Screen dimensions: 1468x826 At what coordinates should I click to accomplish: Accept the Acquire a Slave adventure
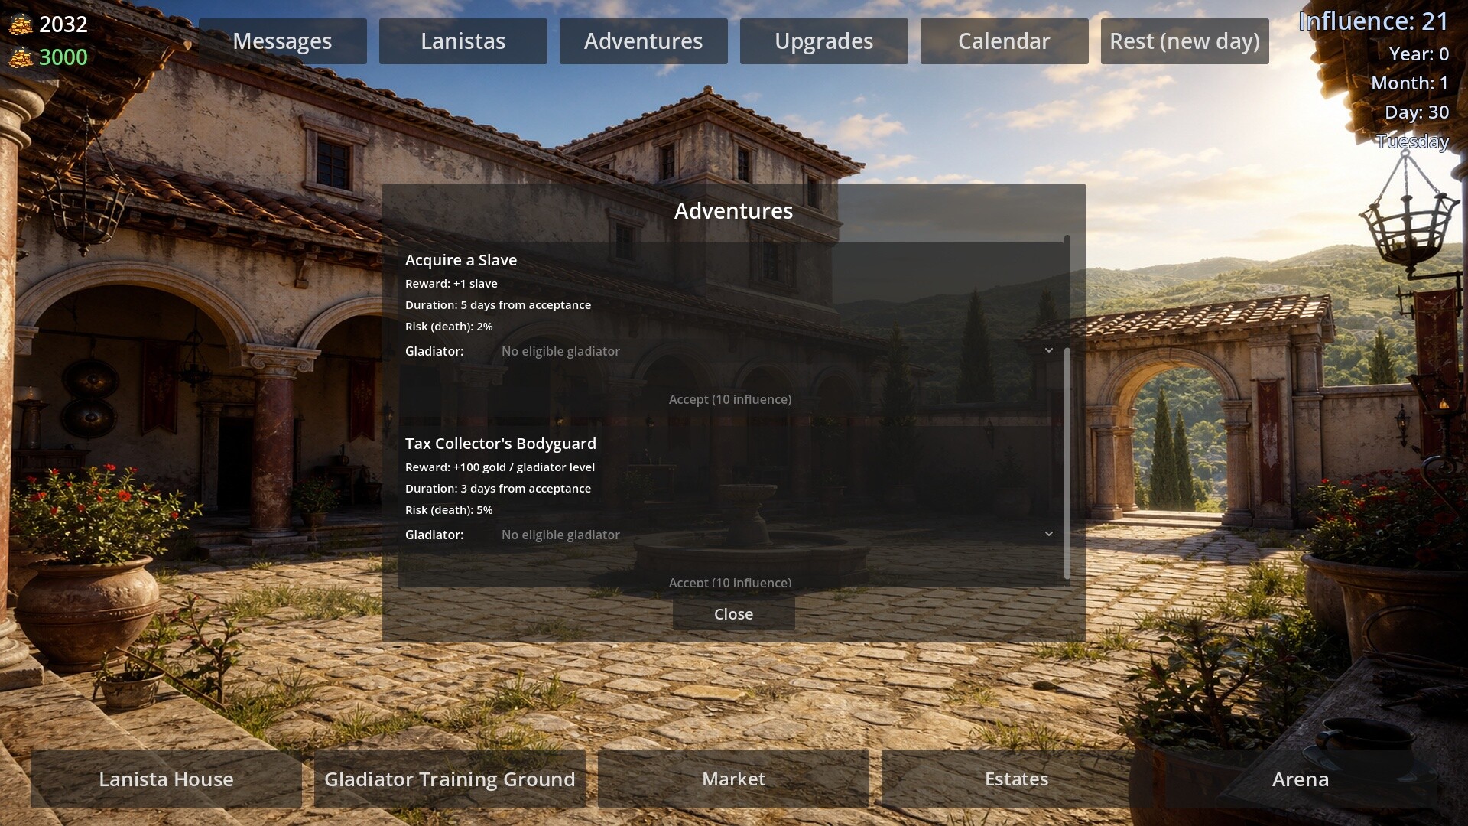coord(730,399)
